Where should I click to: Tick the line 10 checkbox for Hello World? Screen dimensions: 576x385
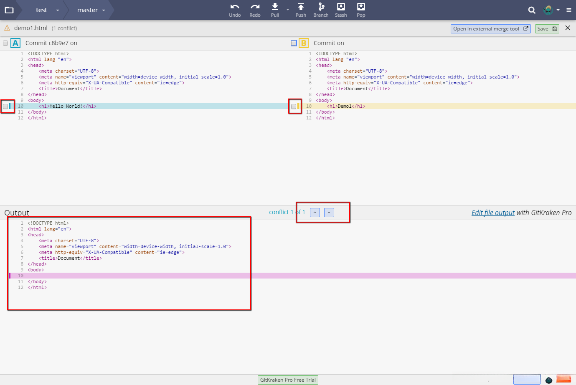tap(5, 106)
